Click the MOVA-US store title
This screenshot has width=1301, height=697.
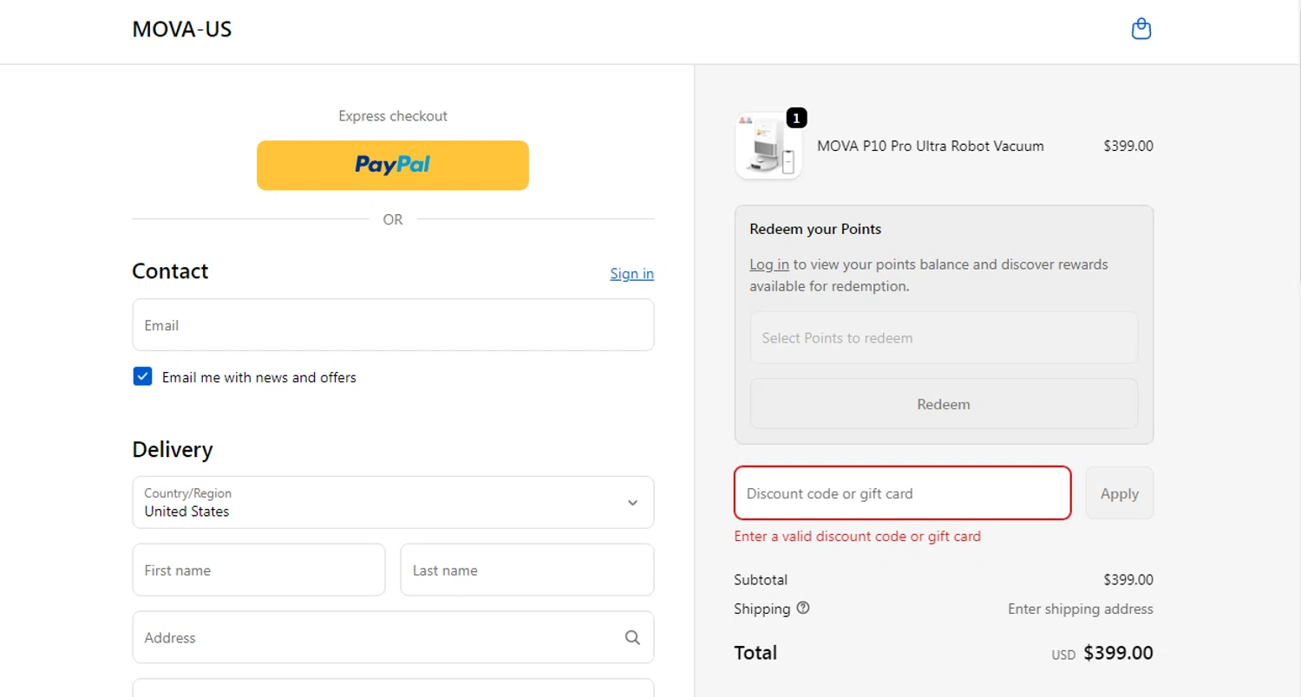182,29
